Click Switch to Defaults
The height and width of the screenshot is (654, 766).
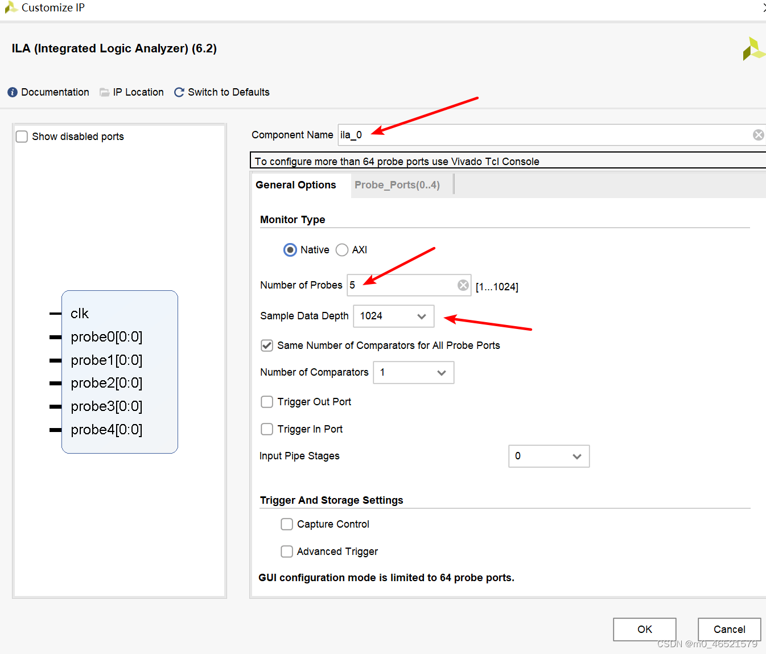pyautogui.click(x=229, y=92)
